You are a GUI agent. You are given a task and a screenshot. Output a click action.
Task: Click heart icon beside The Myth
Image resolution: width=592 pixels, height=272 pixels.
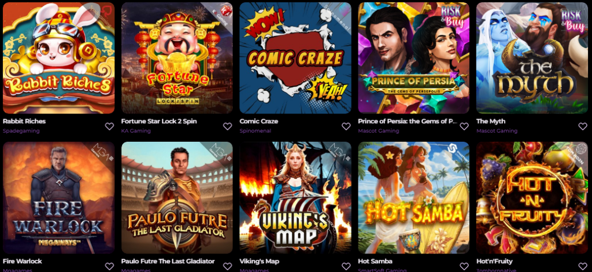coord(583,126)
